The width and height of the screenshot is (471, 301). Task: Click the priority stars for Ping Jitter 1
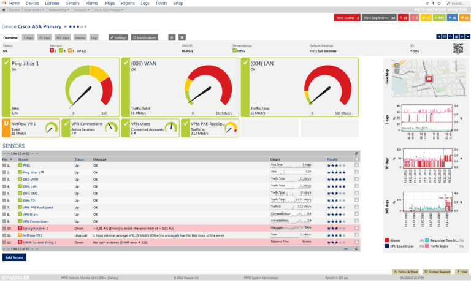click(336, 172)
